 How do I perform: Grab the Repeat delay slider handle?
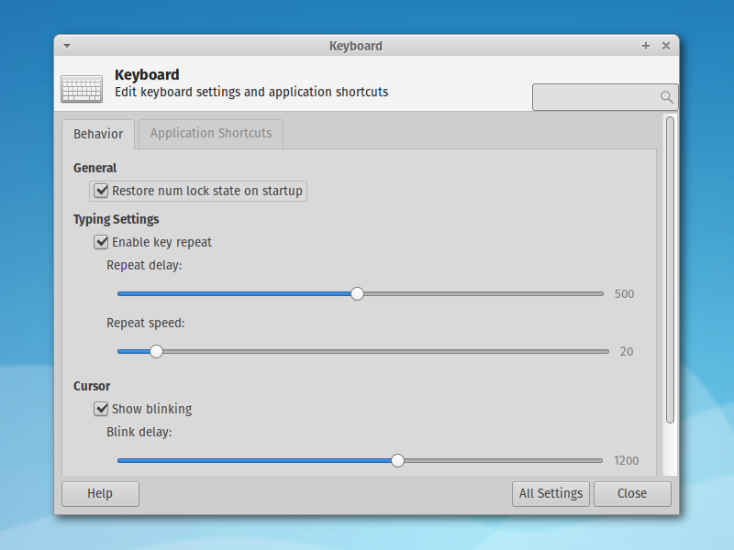pyautogui.click(x=357, y=293)
